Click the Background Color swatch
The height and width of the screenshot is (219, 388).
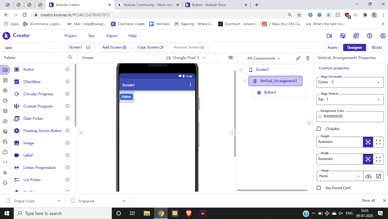pos(320,116)
